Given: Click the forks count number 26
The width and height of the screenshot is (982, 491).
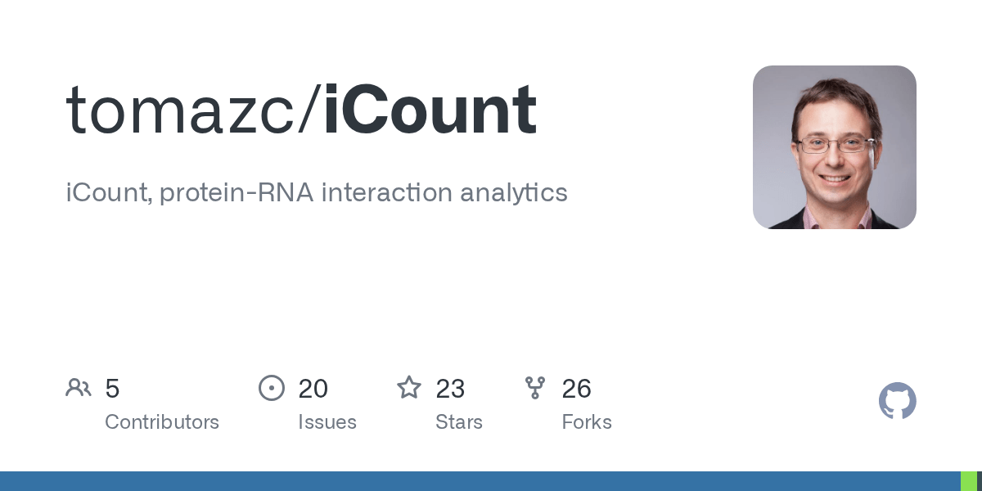Looking at the screenshot, I should pyautogui.click(x=577, y=389).
